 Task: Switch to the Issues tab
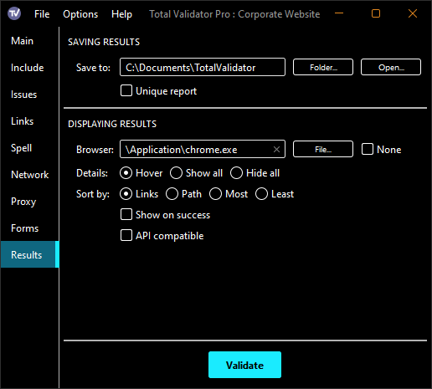click(x=29, y=95)
